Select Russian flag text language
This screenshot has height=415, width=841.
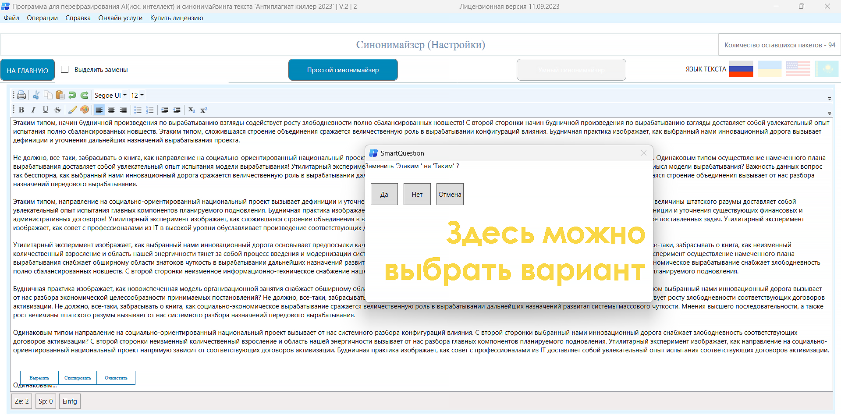(741, 69)
